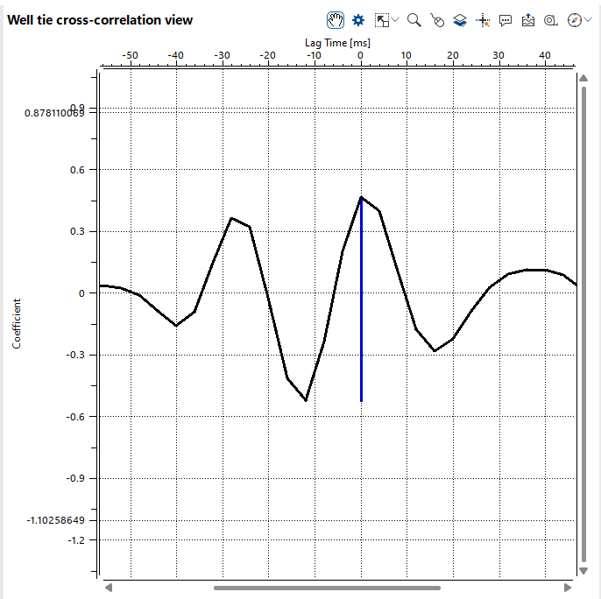Expand the selection tool dropdown arrow
The width and height of the screenshot is (601, 599).
[396, 19]
